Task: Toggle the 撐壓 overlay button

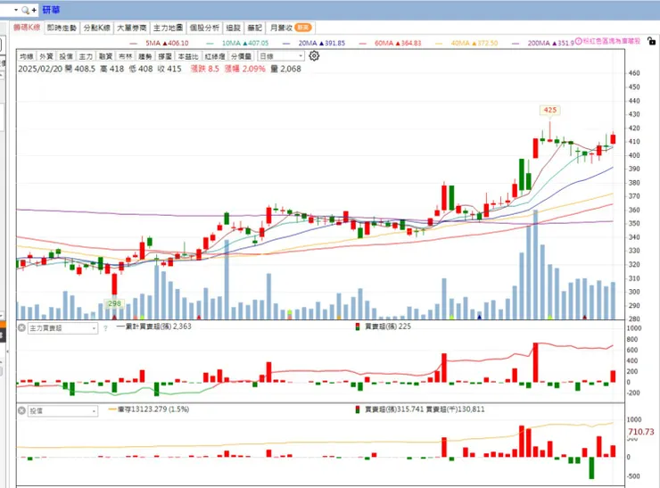Action: [x=165, y=56]
